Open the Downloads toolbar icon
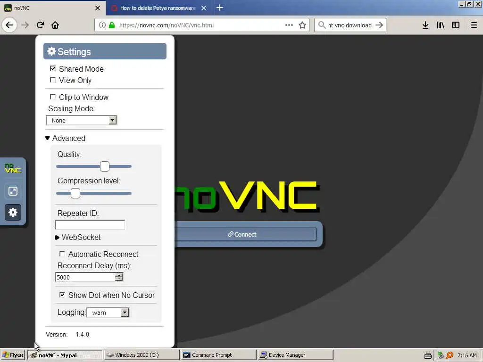483x362 pixels. pos(425,25)
